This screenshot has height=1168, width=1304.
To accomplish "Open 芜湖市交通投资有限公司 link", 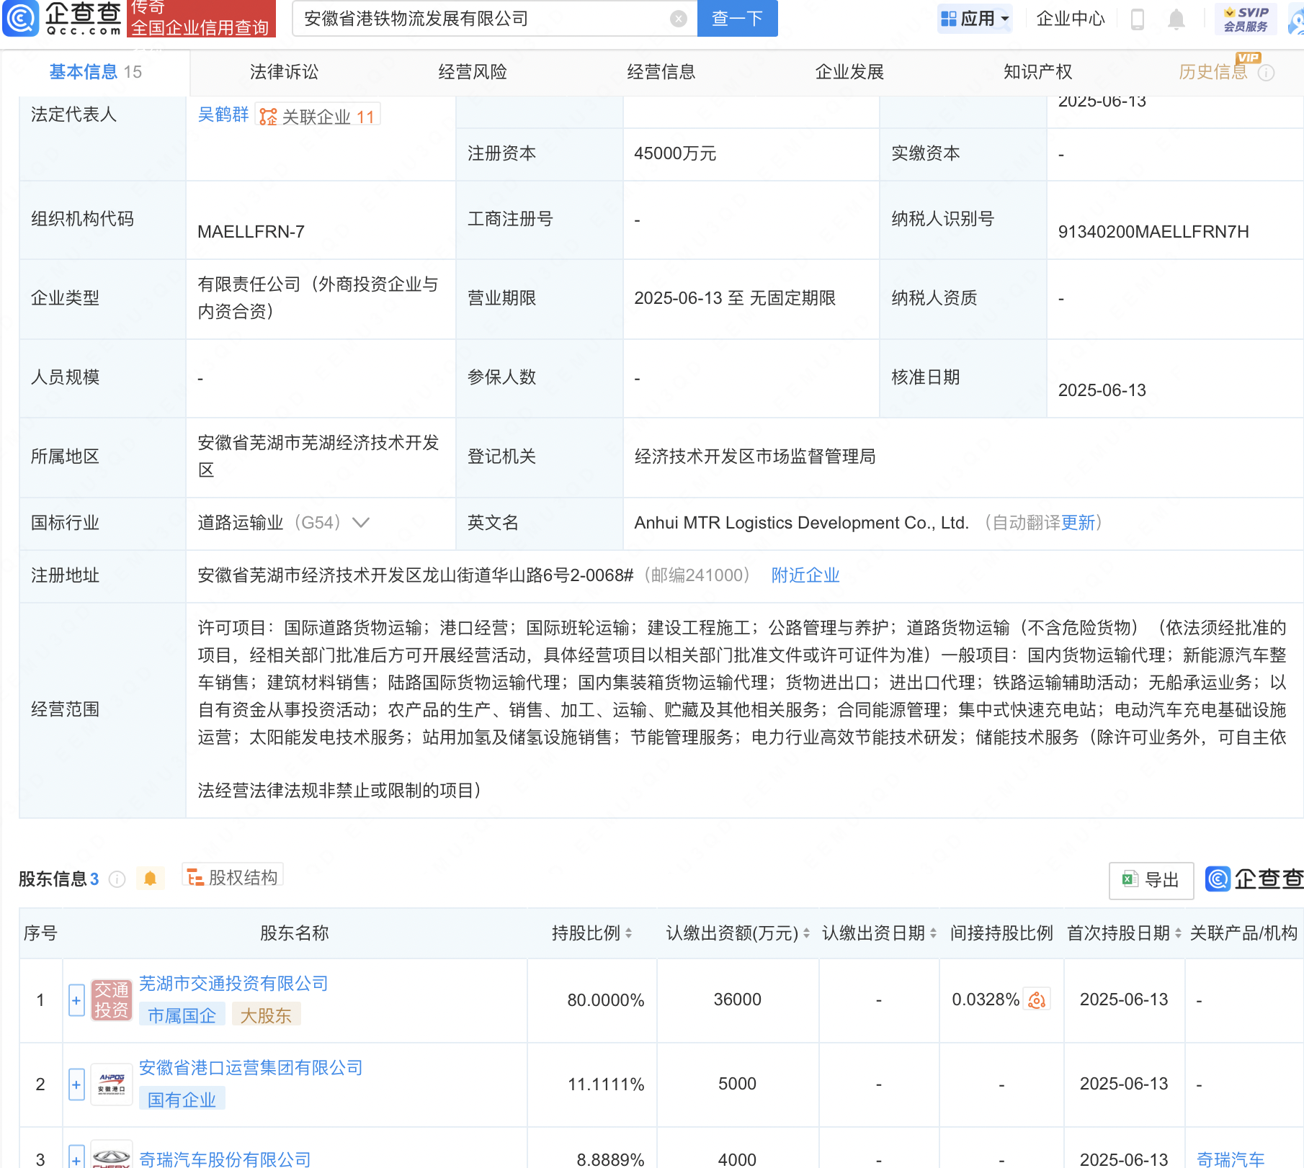I will 233,984.
